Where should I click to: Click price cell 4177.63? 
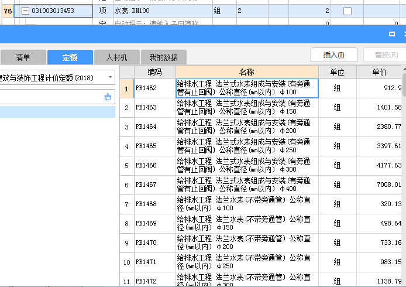tap(379, 166)
